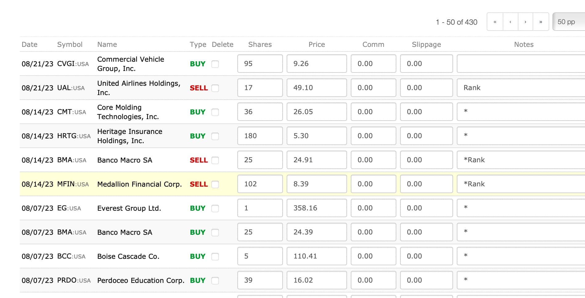Tick delete checkbox for BMA buy row

tap(215, 232)
